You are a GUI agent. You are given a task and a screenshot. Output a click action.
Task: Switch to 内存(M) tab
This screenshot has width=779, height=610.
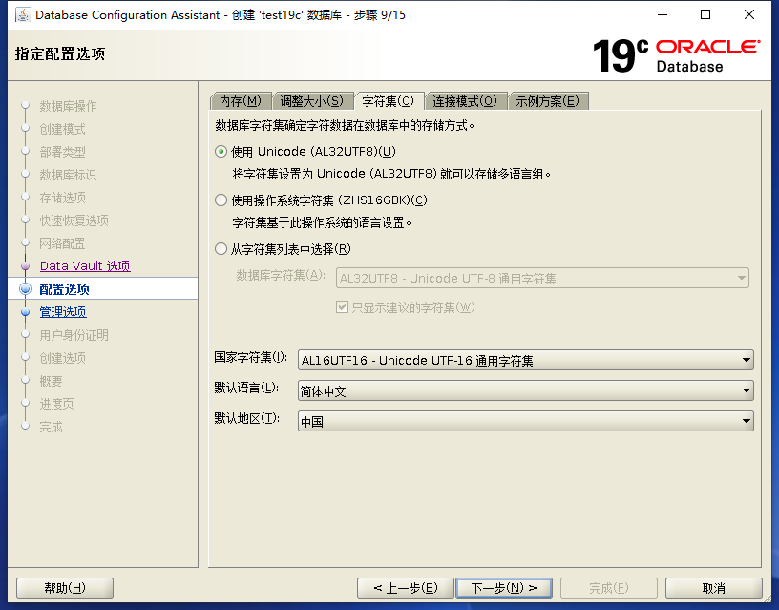click(241, 101)
